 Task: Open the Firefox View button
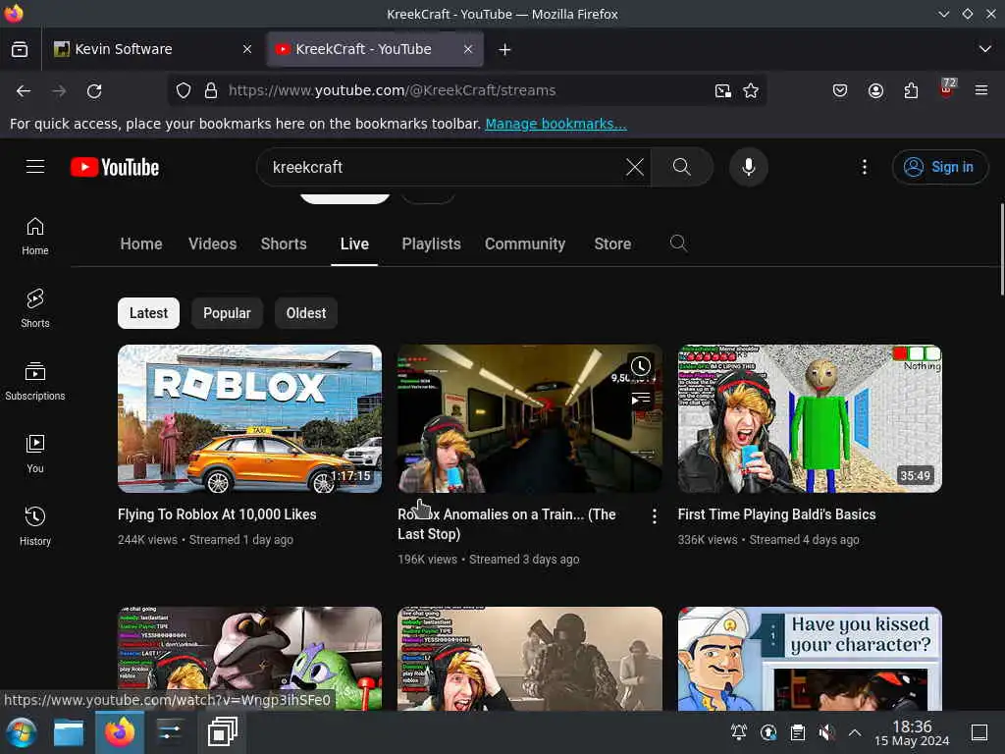[20, 49]
